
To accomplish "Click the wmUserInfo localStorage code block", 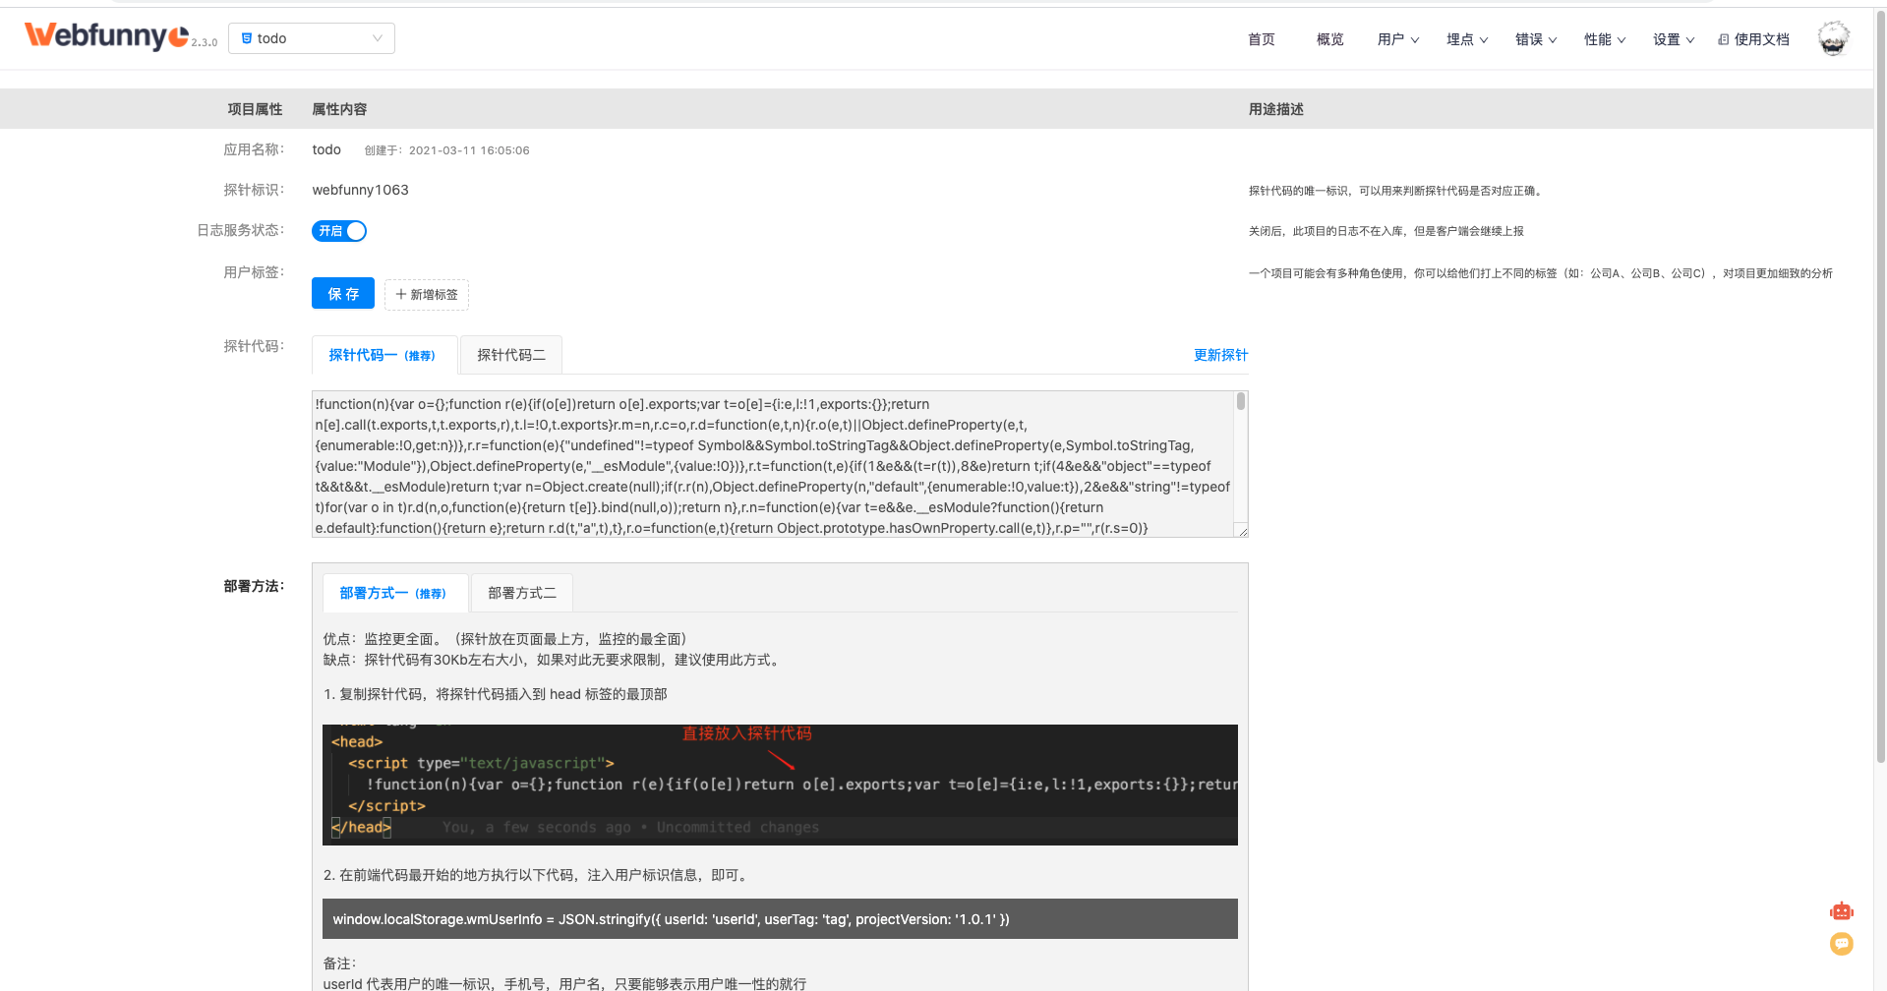I will coord(780,919).
